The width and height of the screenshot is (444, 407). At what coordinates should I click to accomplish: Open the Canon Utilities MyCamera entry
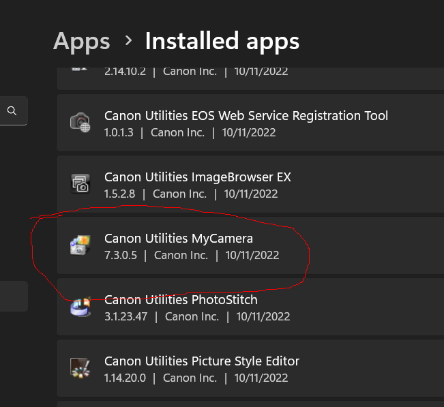178,238
